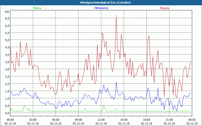Click the highest red Maxima peak
202x126 pixels.
pos(116,15)
